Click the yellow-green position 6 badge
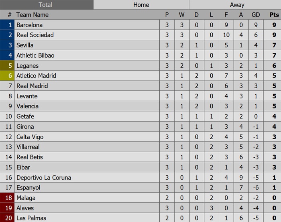This screenshot has height=222, width=281. click(x=7, y=75)
